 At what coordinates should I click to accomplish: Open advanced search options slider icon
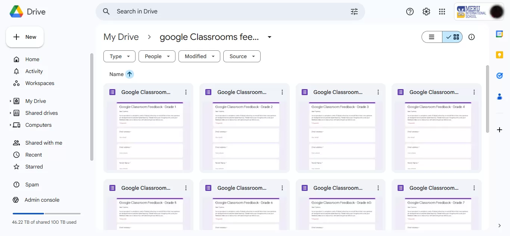click(354, 12)
